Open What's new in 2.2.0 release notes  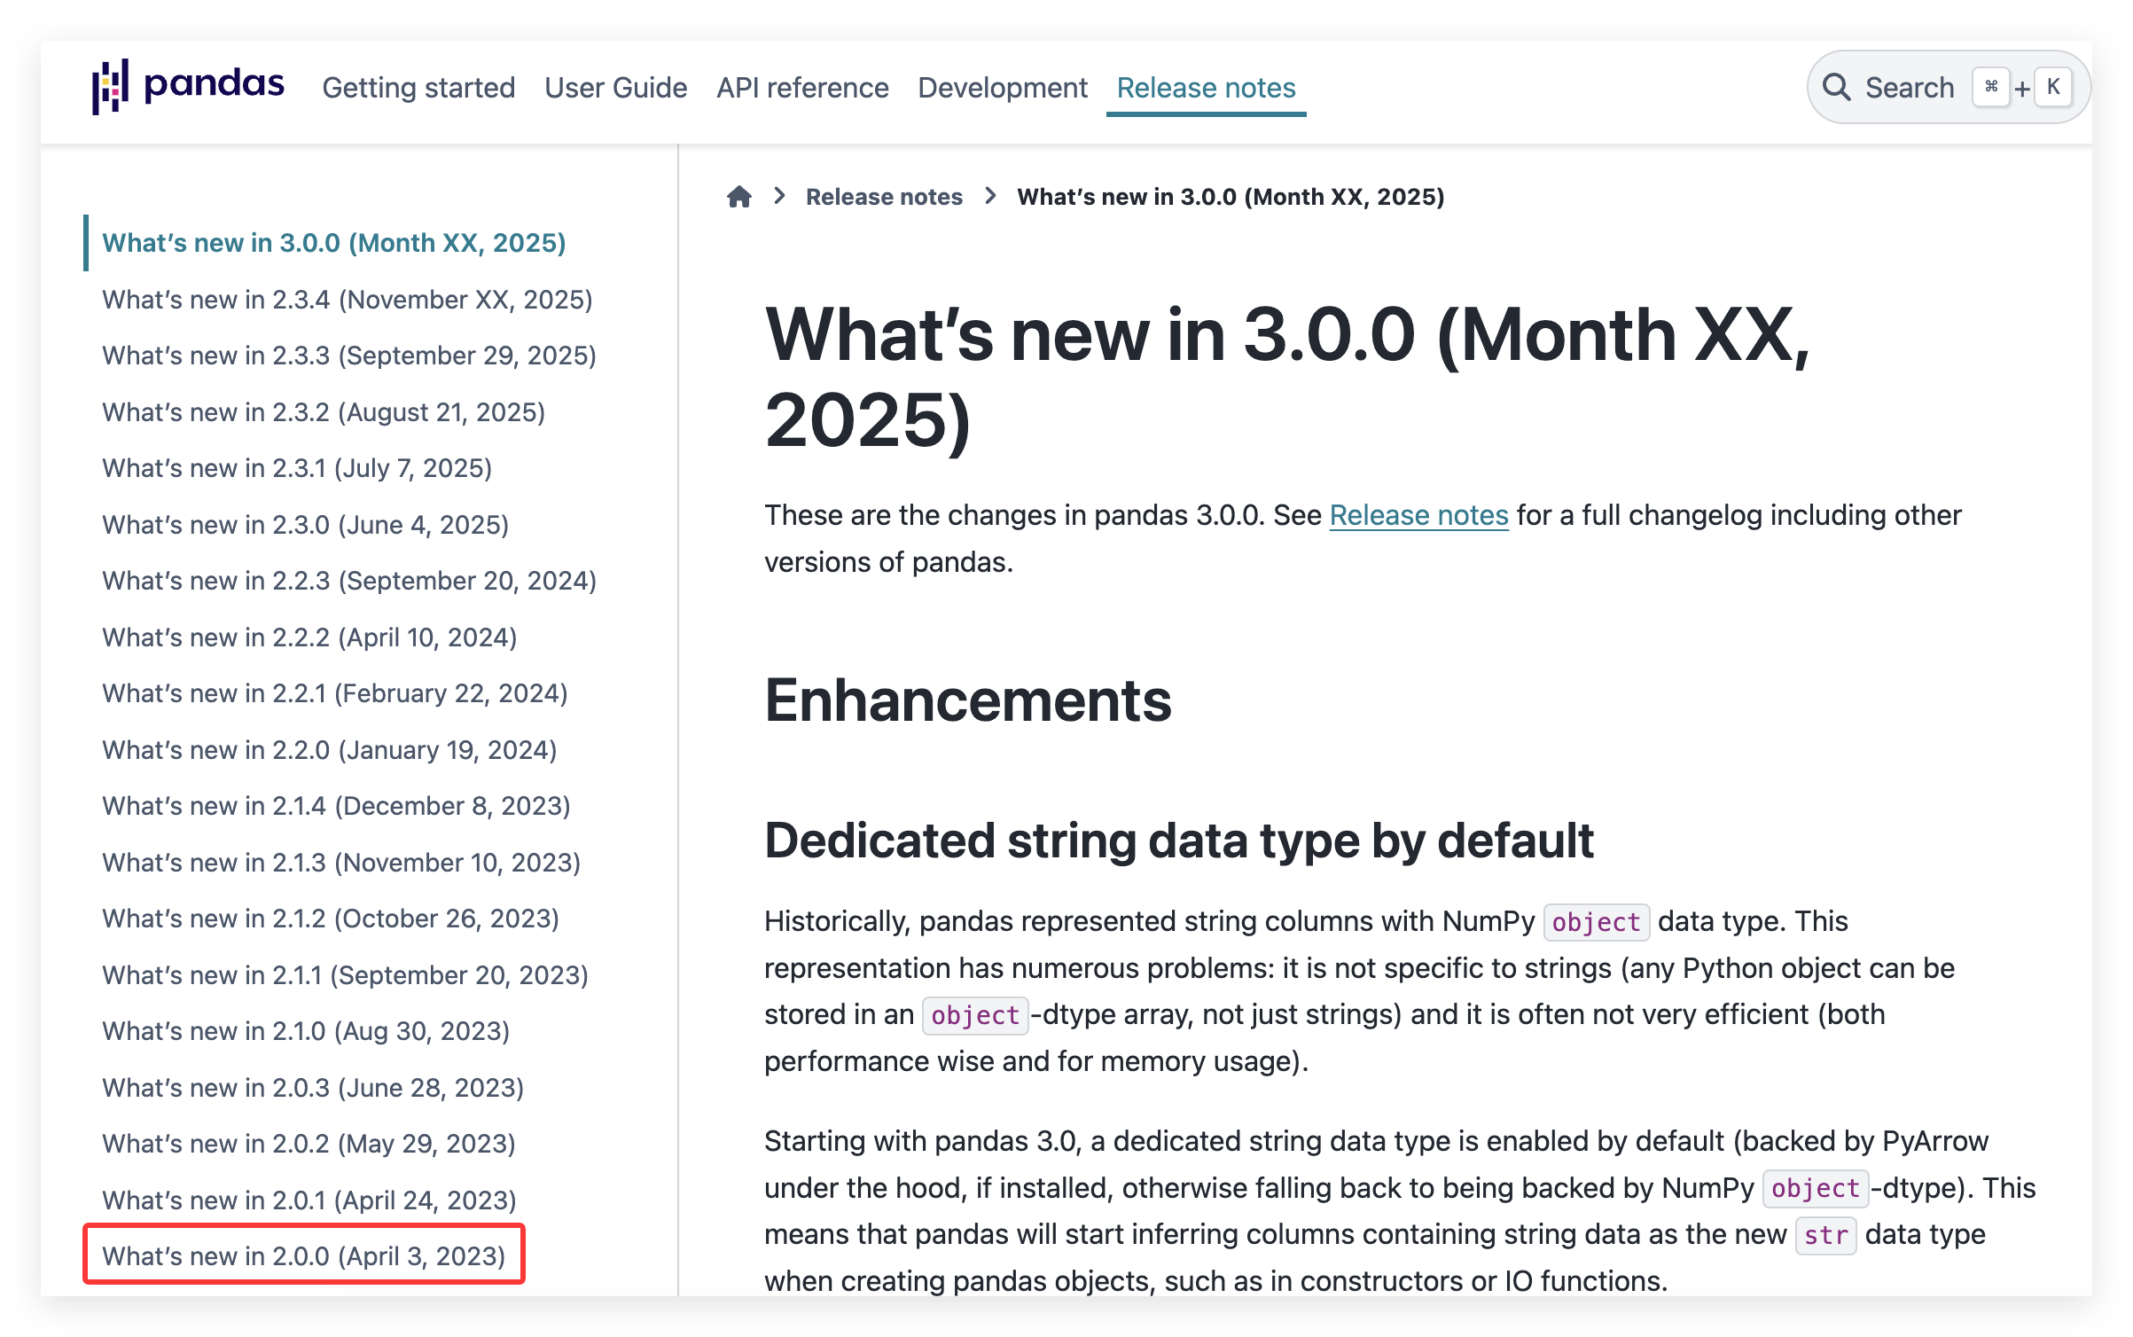click(329, 750)
